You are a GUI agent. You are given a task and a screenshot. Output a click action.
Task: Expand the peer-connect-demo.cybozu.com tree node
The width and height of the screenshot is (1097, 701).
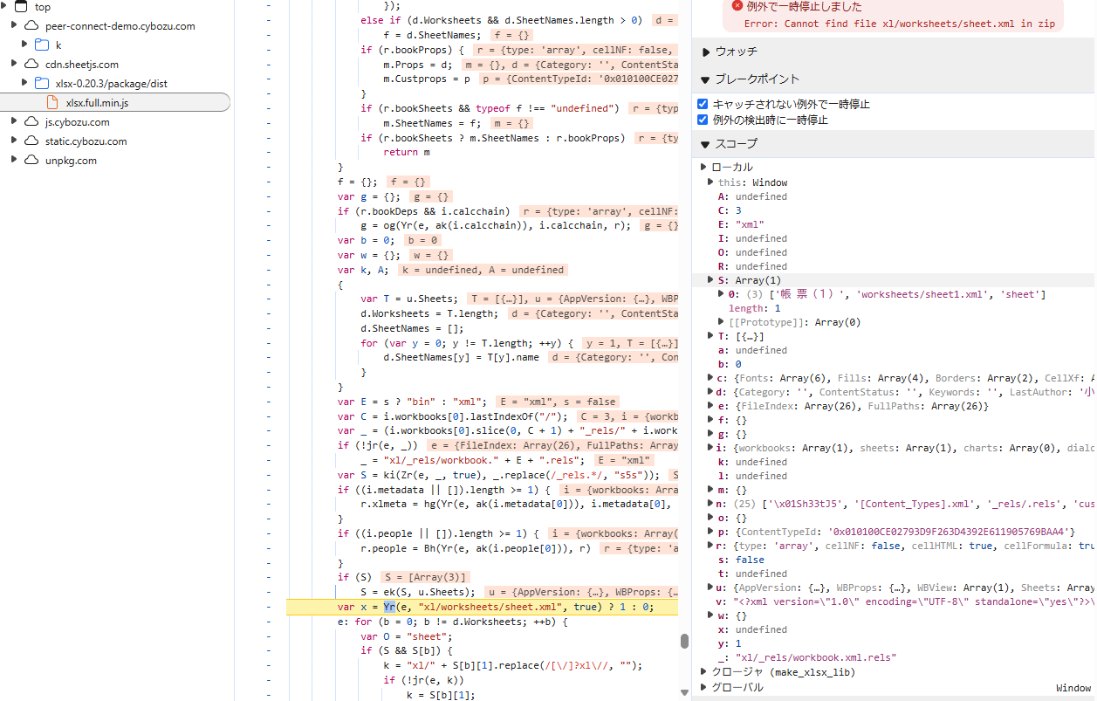(x=15, y=26)
